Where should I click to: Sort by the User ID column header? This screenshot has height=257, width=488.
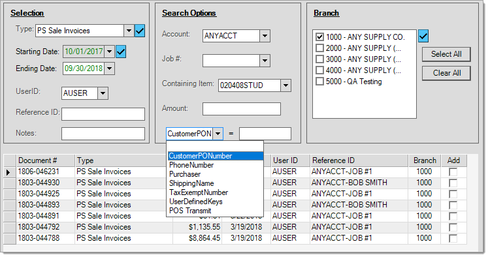click(290, 160)
